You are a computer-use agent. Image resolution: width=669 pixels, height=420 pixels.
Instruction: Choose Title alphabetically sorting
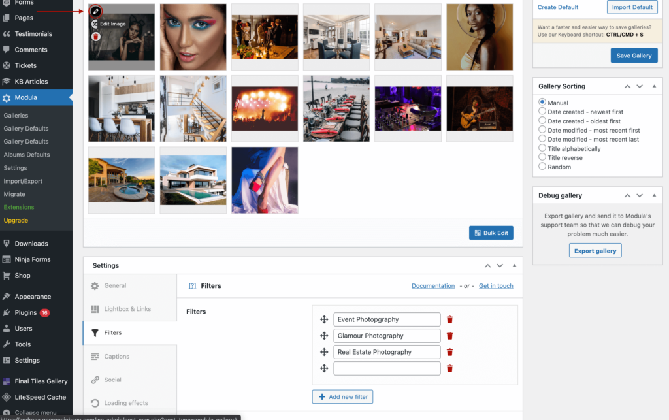tap(543, 148)
